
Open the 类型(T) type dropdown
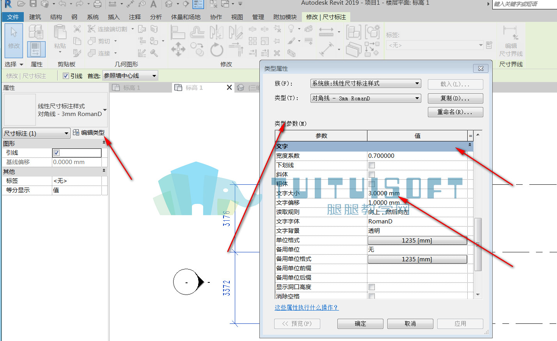pyautogui.click(x=366, y=98)
